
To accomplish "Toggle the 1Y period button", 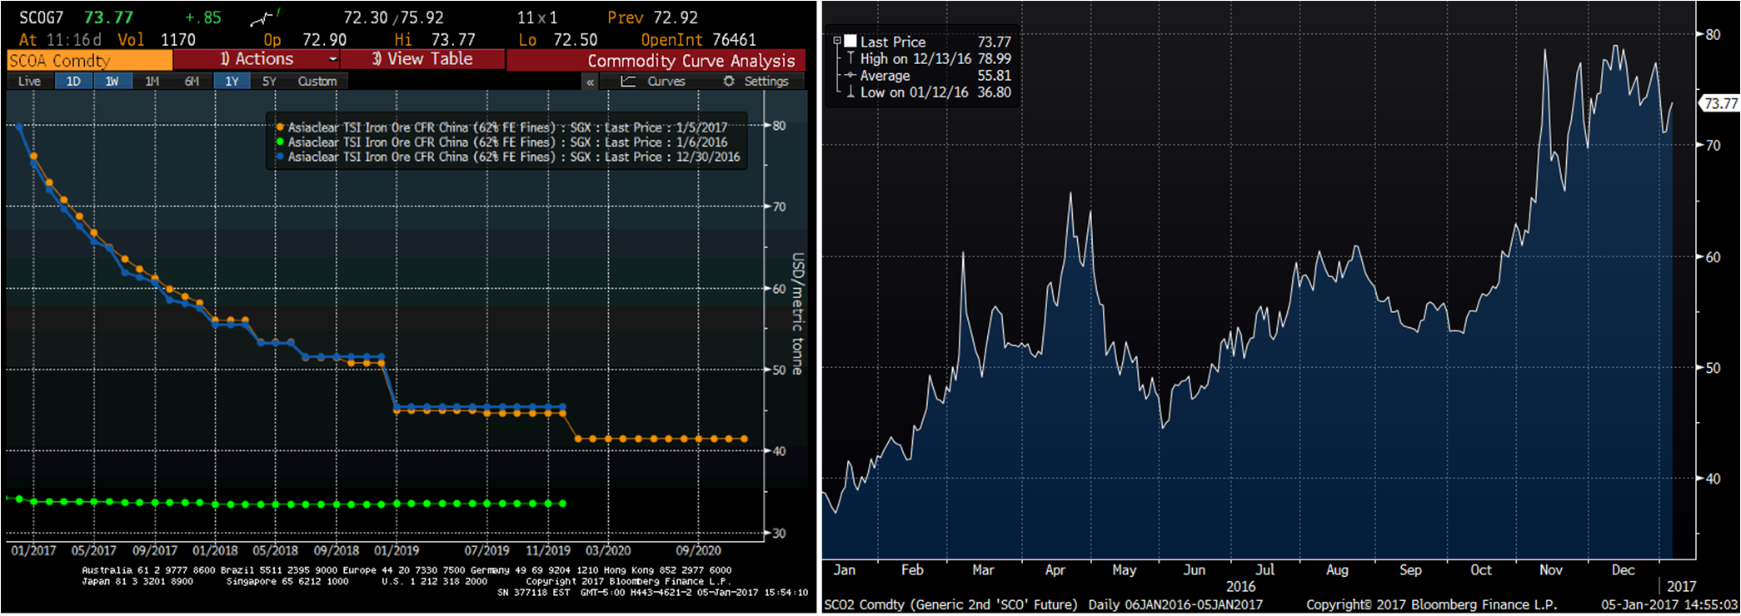I will (232, 81).
